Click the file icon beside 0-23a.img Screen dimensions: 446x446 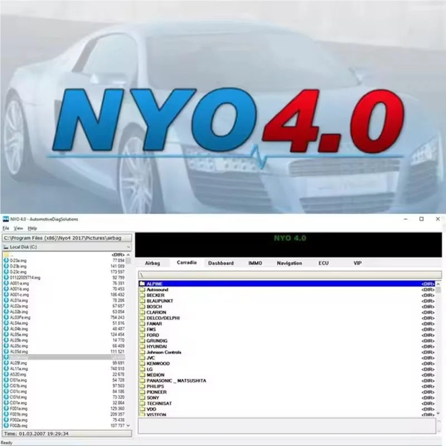[x=6, y=259]
